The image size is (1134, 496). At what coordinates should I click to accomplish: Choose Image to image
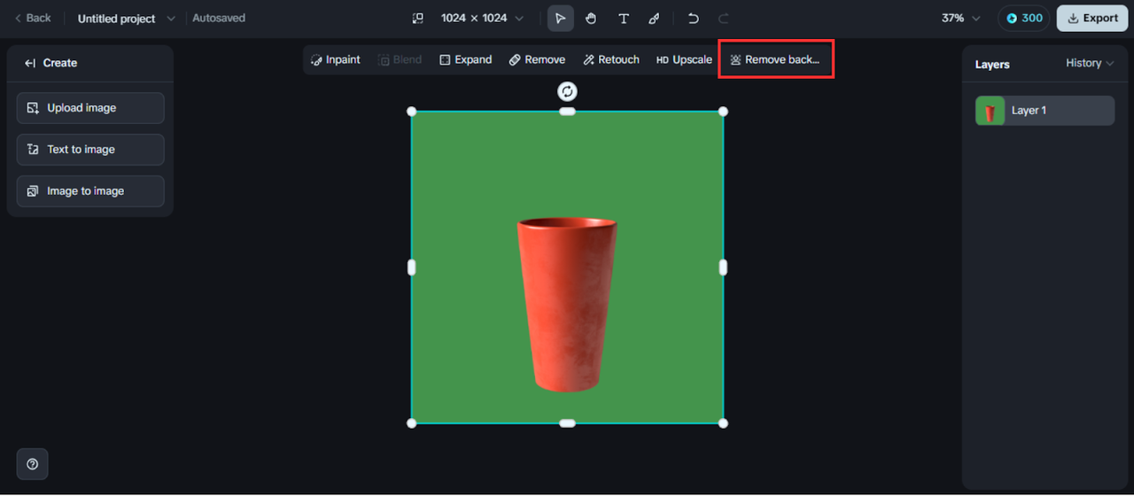point(90,191)
